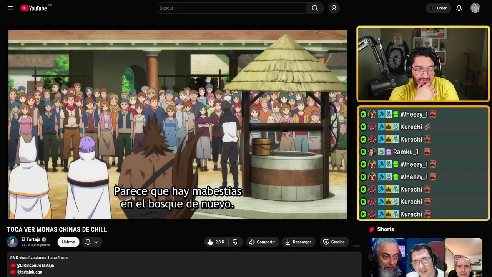The image size is (492, 277).
Task: Open the El Tartaja channel name link
Action: pos(31,239)
